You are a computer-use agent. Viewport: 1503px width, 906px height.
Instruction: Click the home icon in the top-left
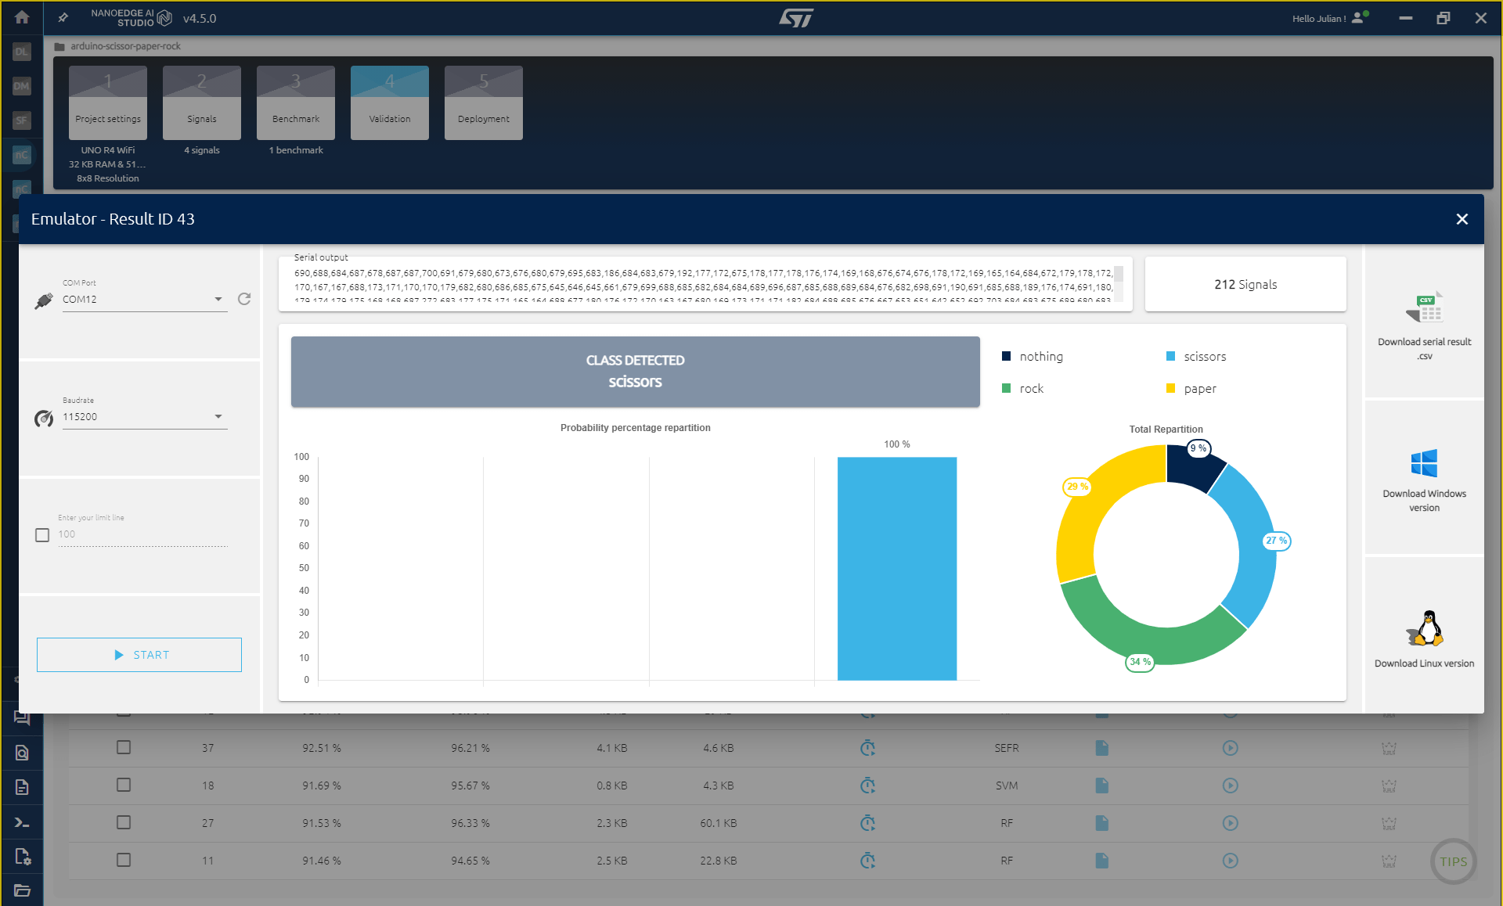point(22,17)
